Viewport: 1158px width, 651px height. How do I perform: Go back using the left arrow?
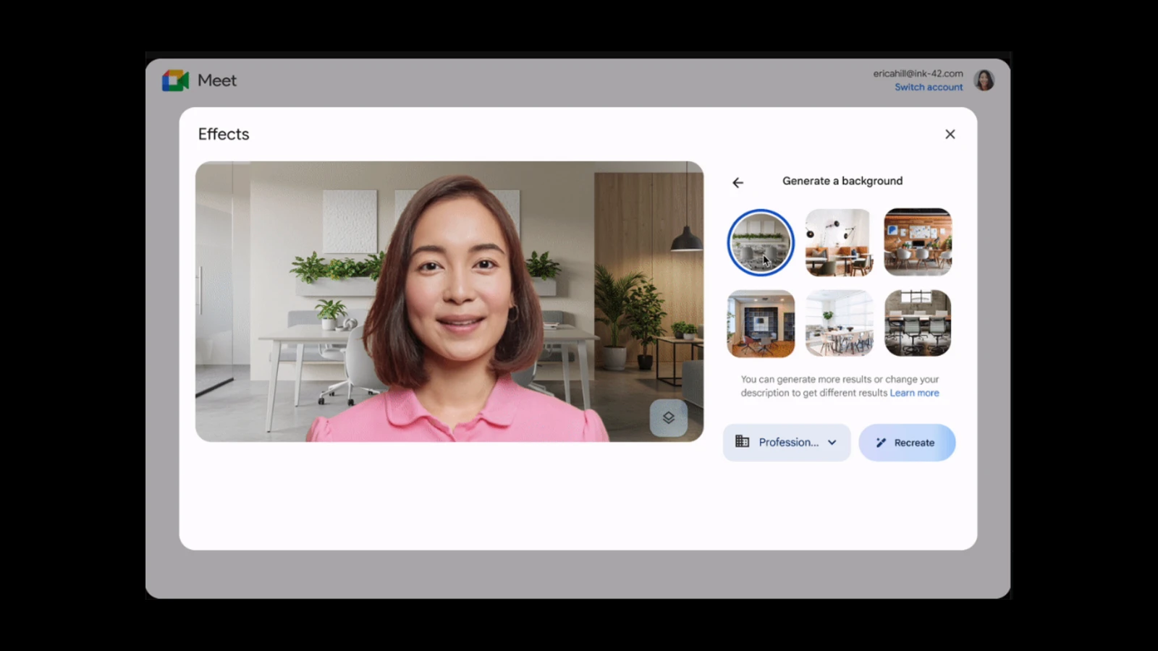pos(738,182)
